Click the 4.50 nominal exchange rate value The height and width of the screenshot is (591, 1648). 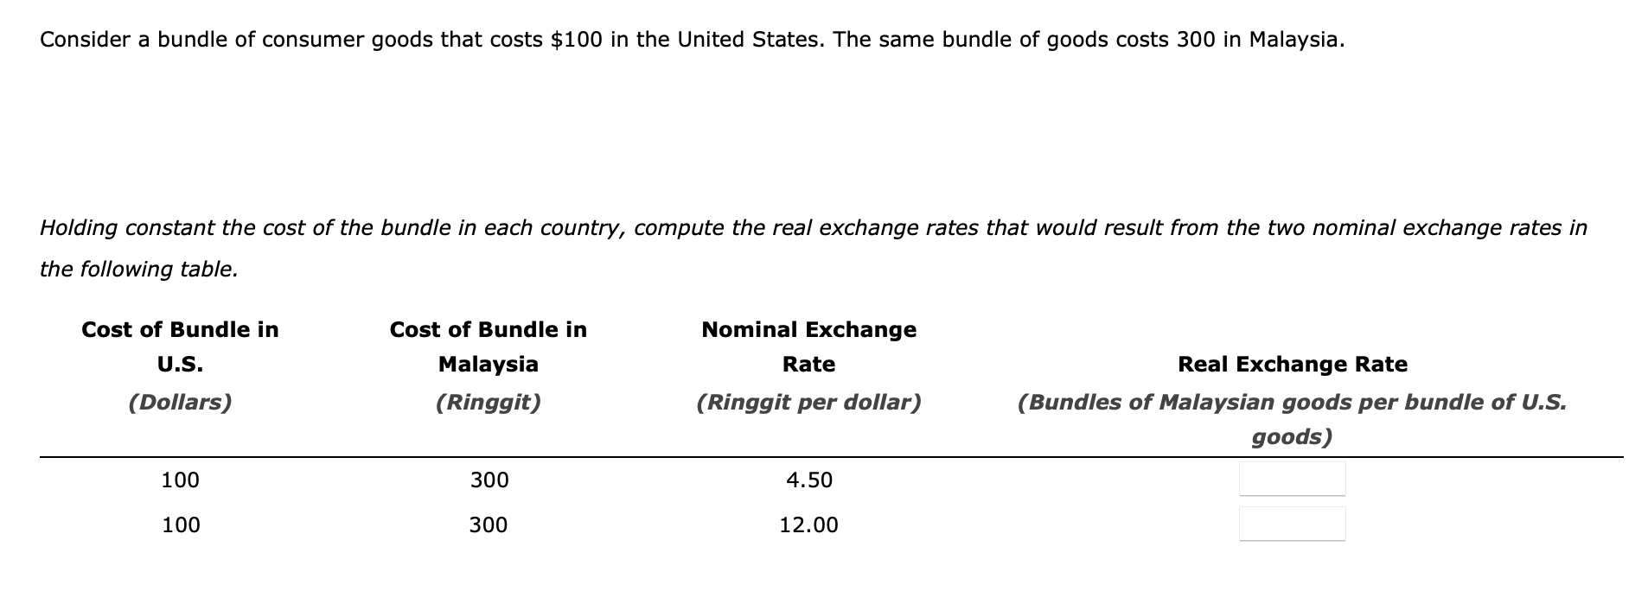coord(809,480)
